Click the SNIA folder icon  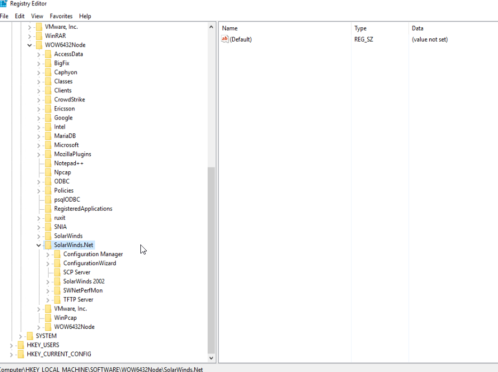coord(48,227)
